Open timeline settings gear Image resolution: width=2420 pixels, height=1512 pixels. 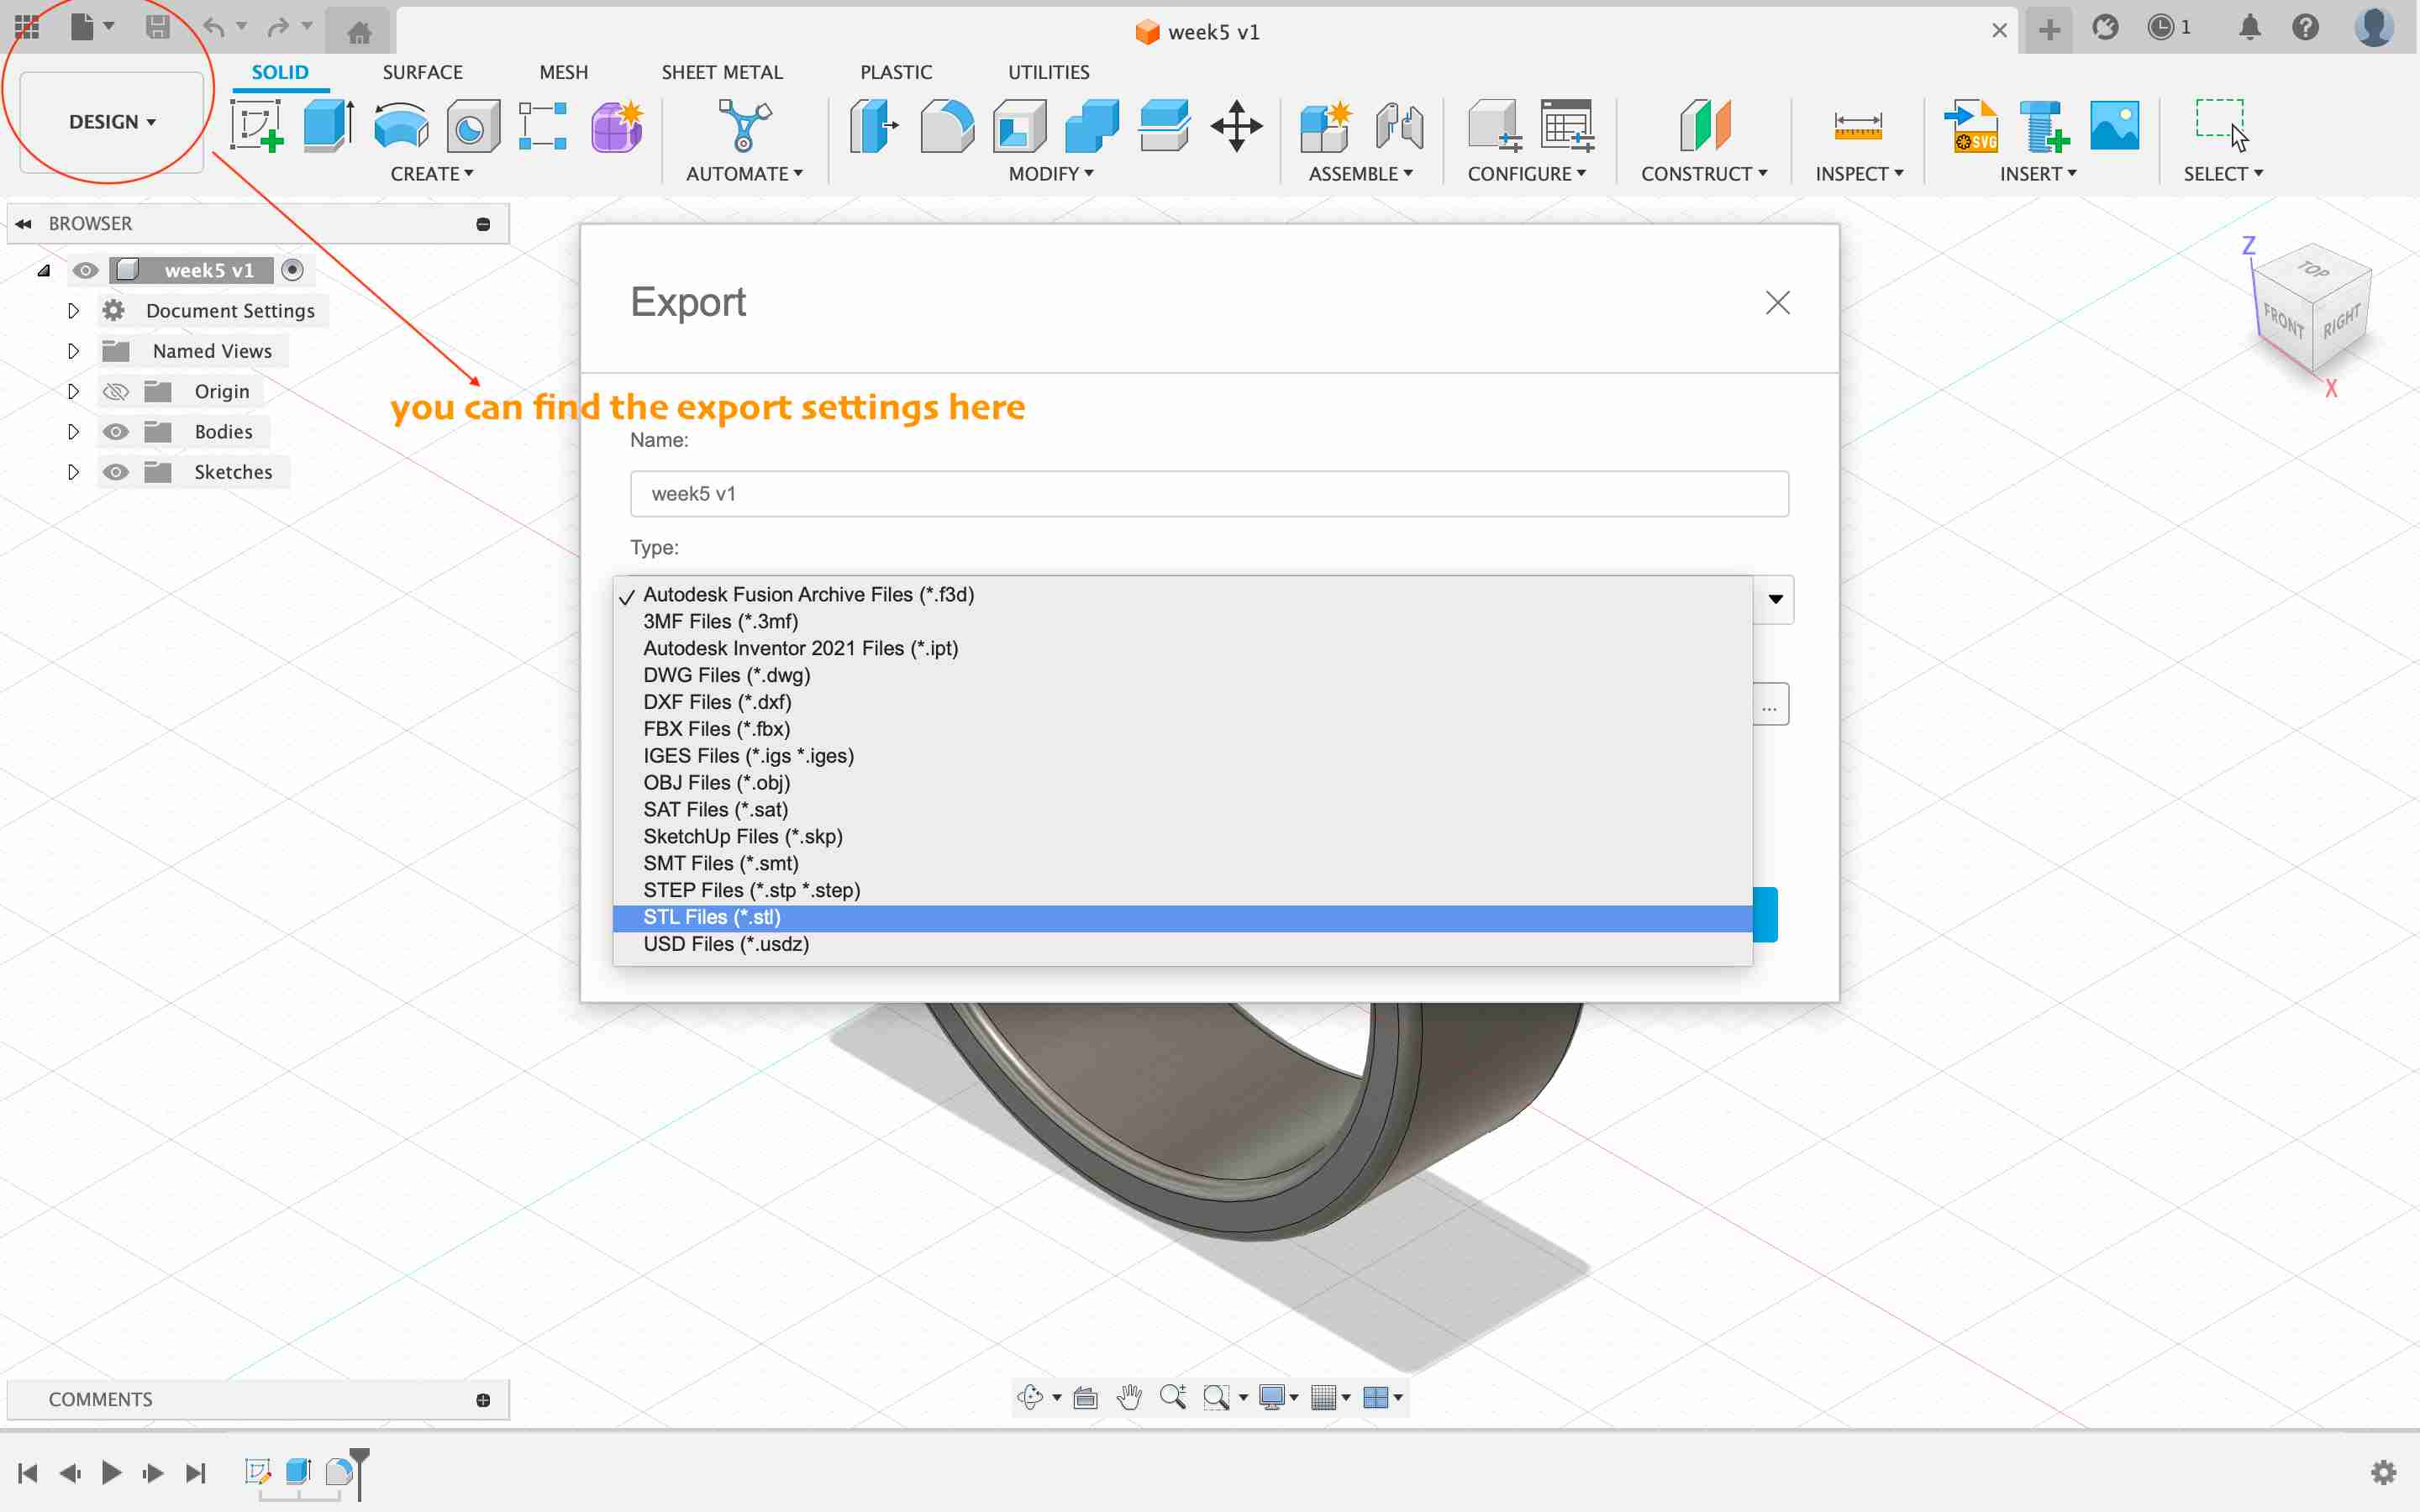coord(2384,1472)
